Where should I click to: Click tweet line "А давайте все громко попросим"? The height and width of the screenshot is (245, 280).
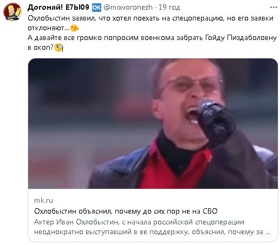coord(152,38)
